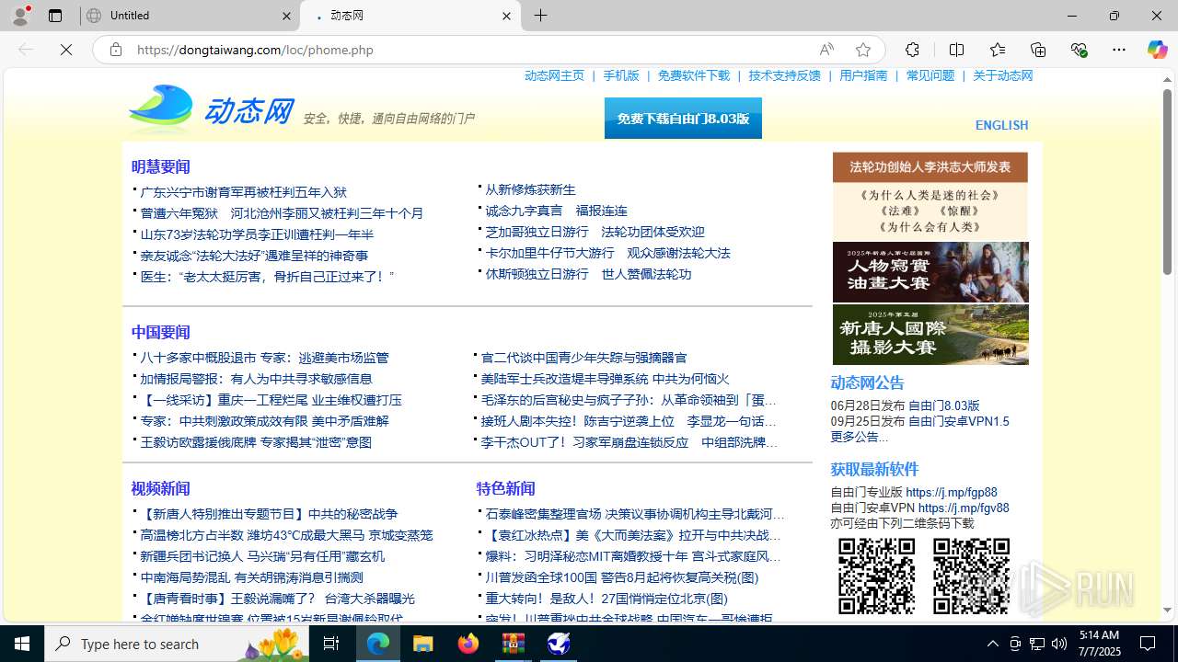Stop loading the page

pos(66,50)
